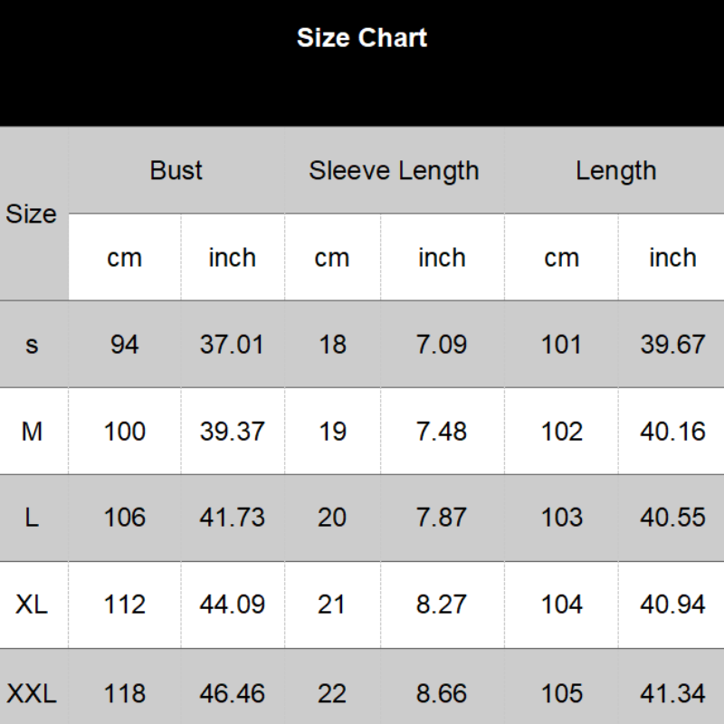Select the M size row label
The width and height of the screenshot is (724, 724).
tap(32, 432)
